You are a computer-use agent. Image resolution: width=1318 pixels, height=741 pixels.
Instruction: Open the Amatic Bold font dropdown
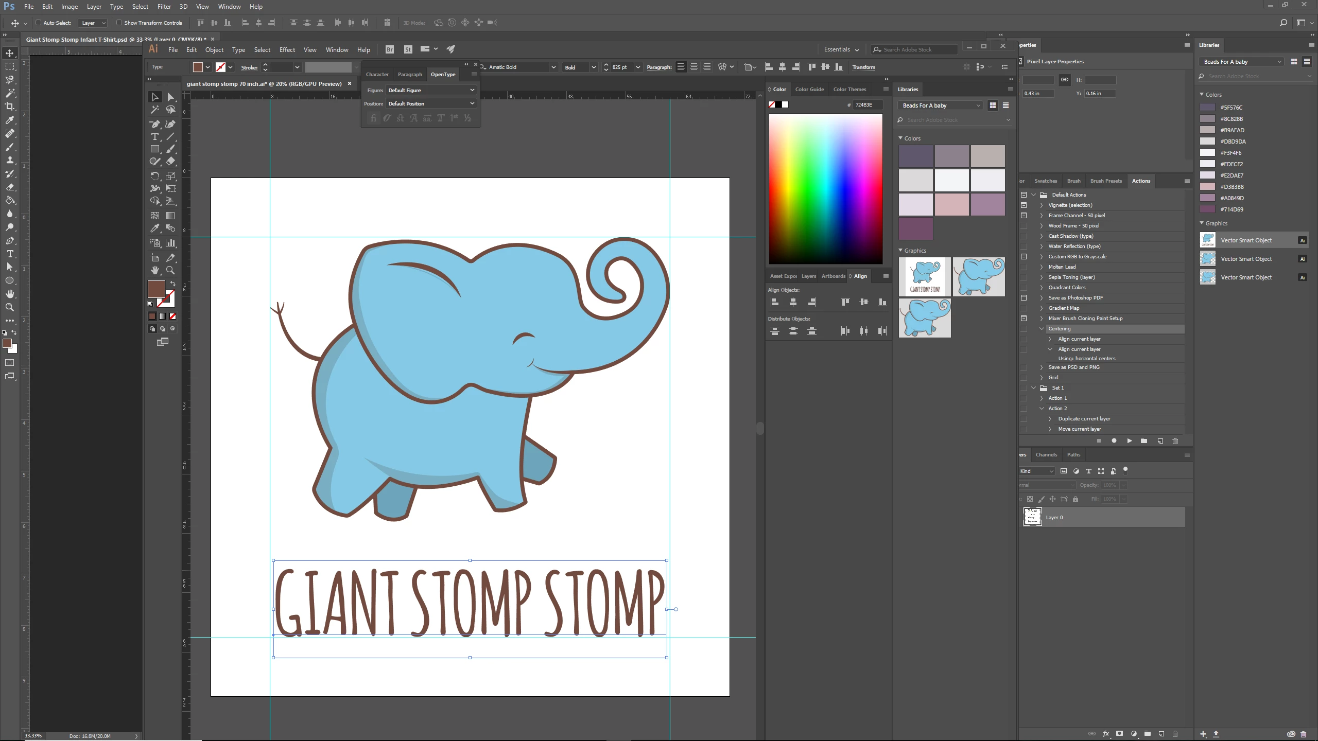tap(553, 67)
